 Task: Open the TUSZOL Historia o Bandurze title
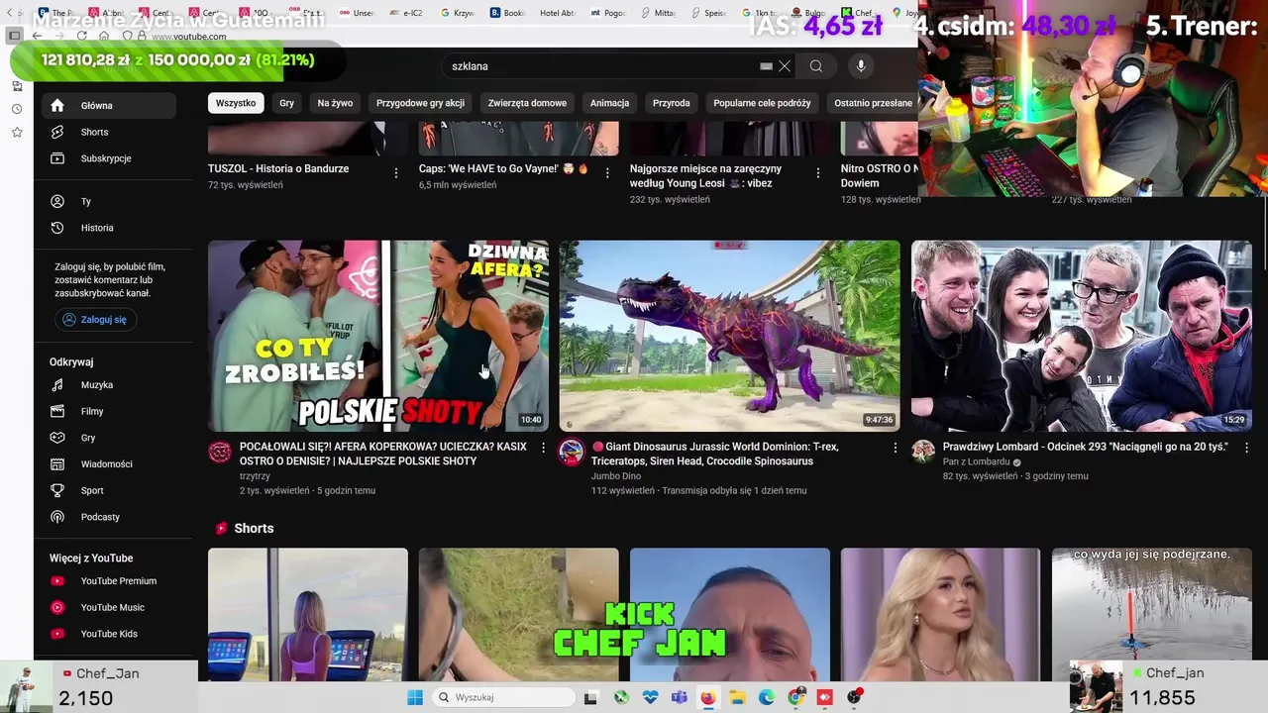tap(278, 168)
